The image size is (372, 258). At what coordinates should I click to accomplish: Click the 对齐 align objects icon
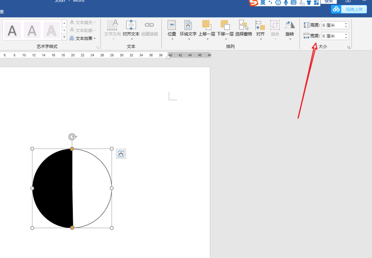point(260,29)
